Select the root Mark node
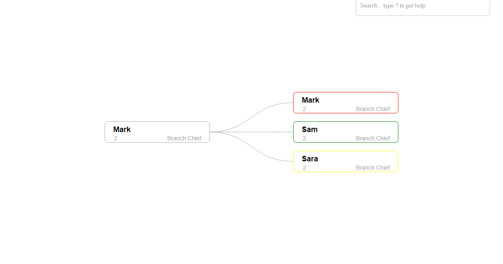Image resolution: width=503 pixels, height=264 pixels. (157, 132)
